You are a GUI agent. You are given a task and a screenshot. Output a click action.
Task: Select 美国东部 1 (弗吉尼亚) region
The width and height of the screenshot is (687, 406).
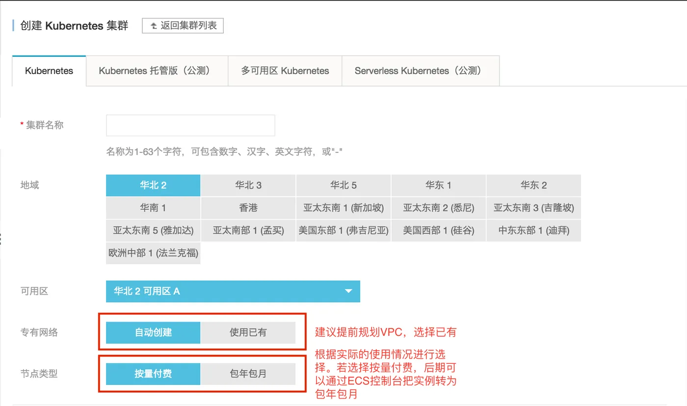point(343,230)
